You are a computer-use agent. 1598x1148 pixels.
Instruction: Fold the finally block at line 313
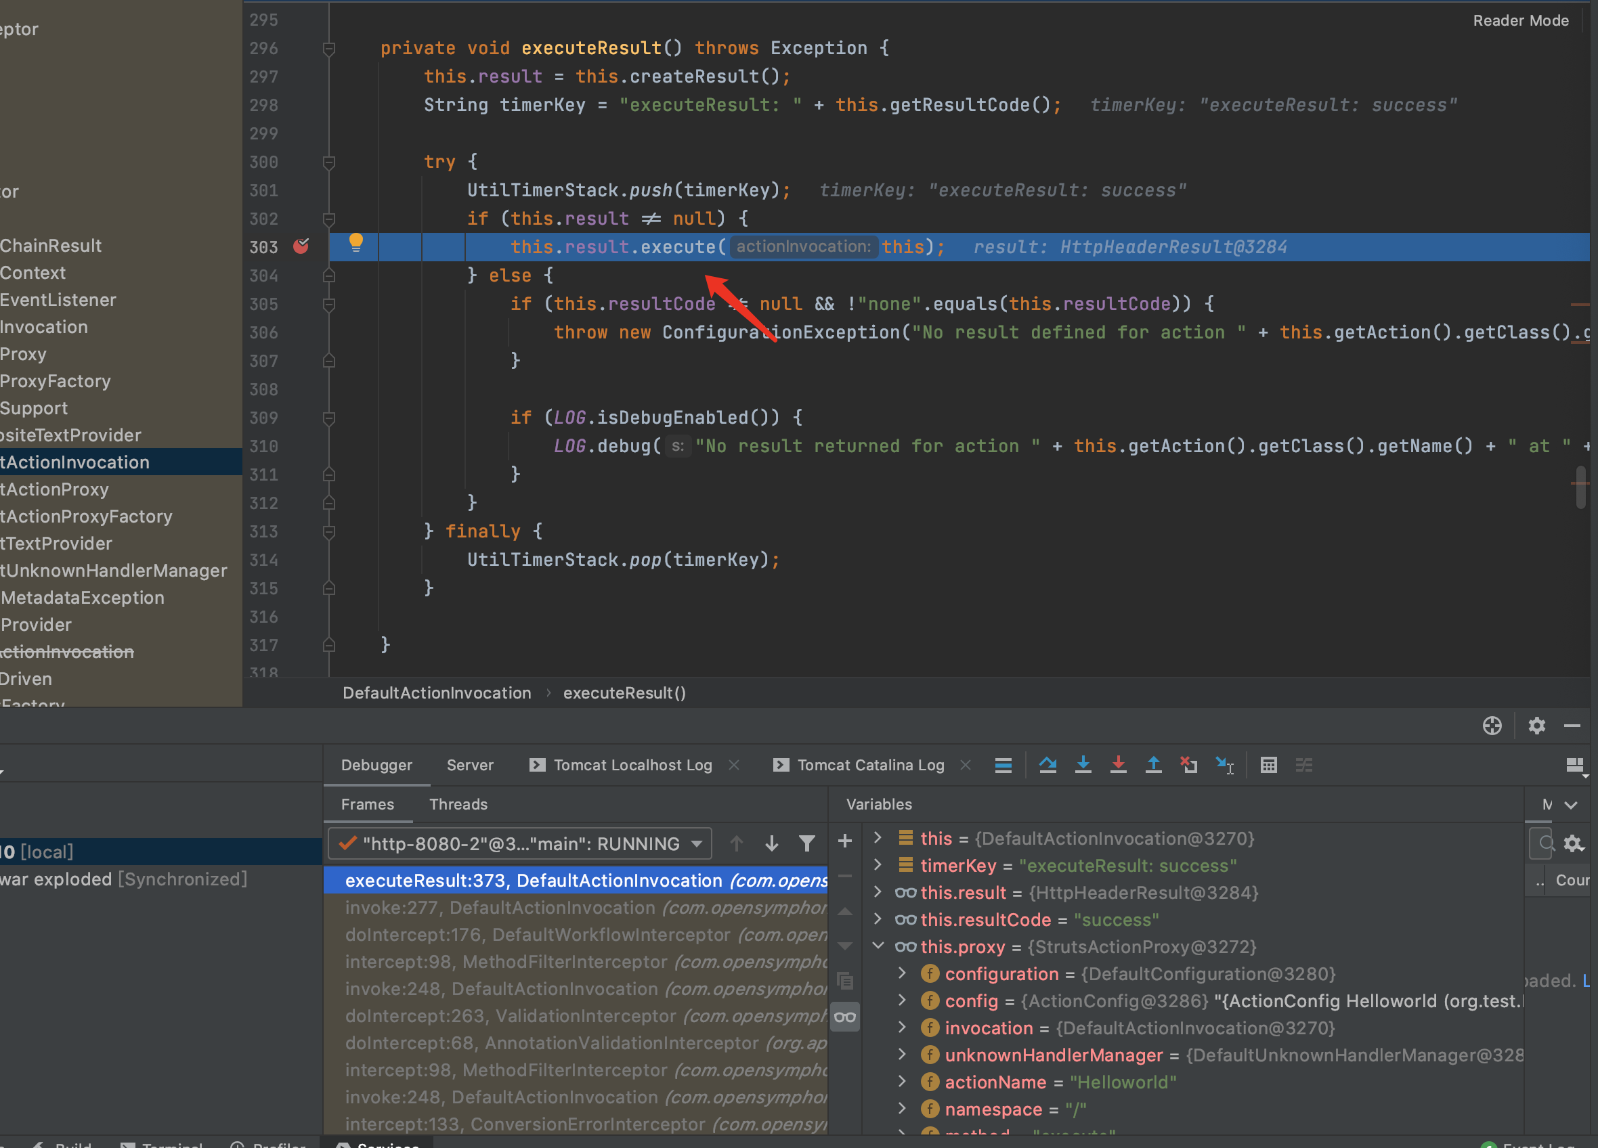pos(328,532)
